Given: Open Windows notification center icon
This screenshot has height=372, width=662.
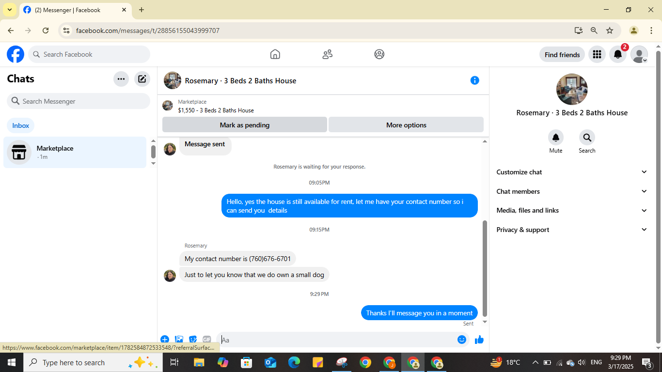Looking at the screenshot, I should [x=646, y=362].
